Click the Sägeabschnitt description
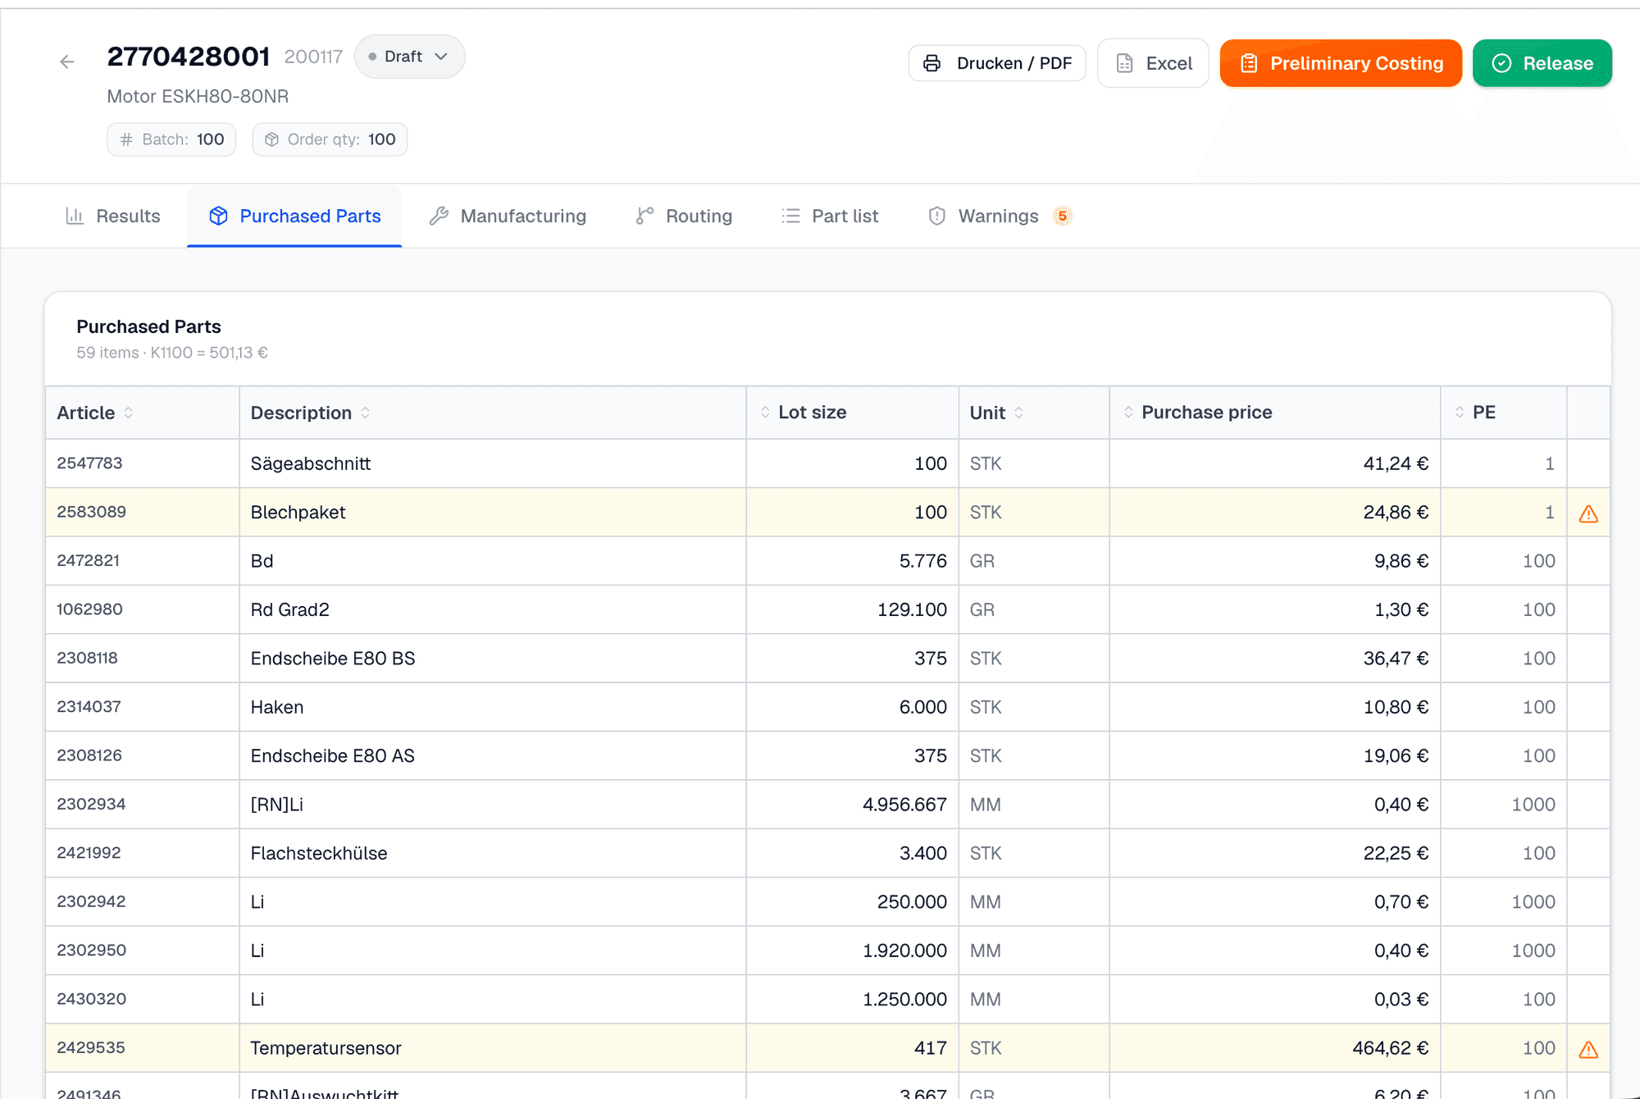The width and height of the screenshot is (1640, 1099). click(311, 463)
